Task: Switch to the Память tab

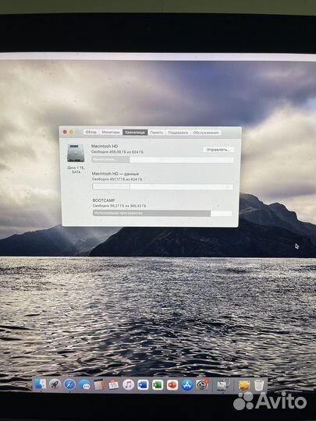Action: click(156, 133)
